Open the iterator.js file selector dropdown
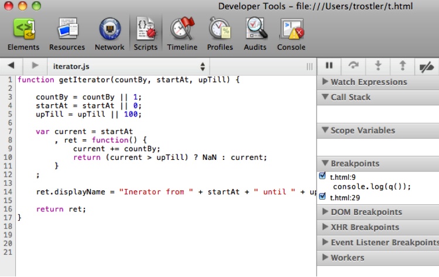The width and height of the screenshot is (439, 277). (x=129, y=66)
